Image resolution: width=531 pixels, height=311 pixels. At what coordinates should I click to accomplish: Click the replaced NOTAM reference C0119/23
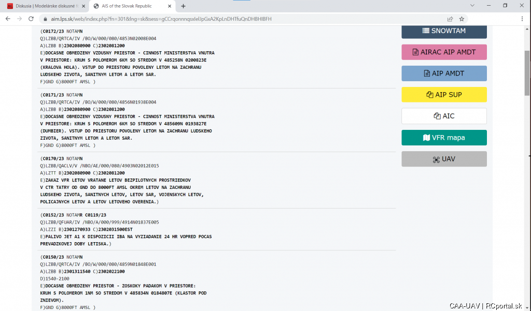coord(95,215)
